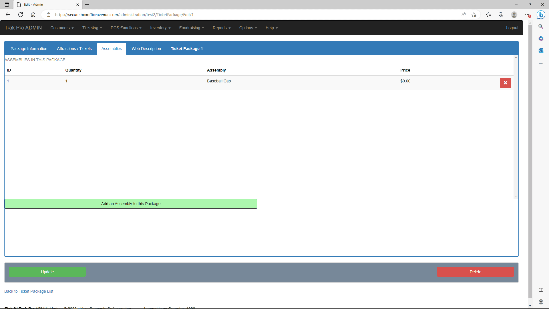Expand the Customers menu
Image resolution: width=549 pixels, height=309 pixels.
(62, 28)
